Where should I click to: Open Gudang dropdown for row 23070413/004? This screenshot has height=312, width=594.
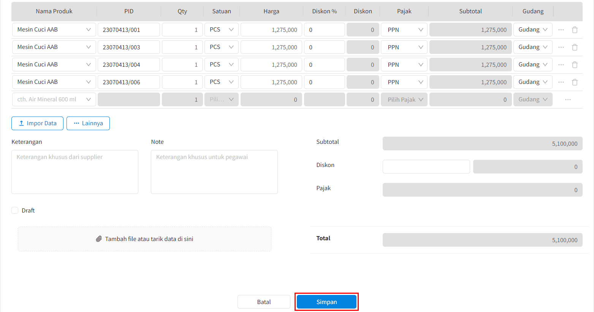point(533,65)
